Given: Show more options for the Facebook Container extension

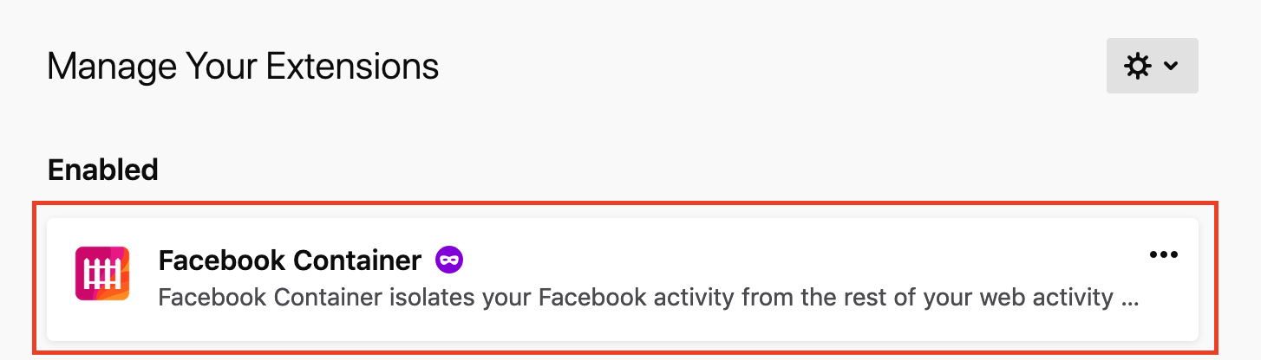Looking at the screenshot, I should (x=1163, y=254).
